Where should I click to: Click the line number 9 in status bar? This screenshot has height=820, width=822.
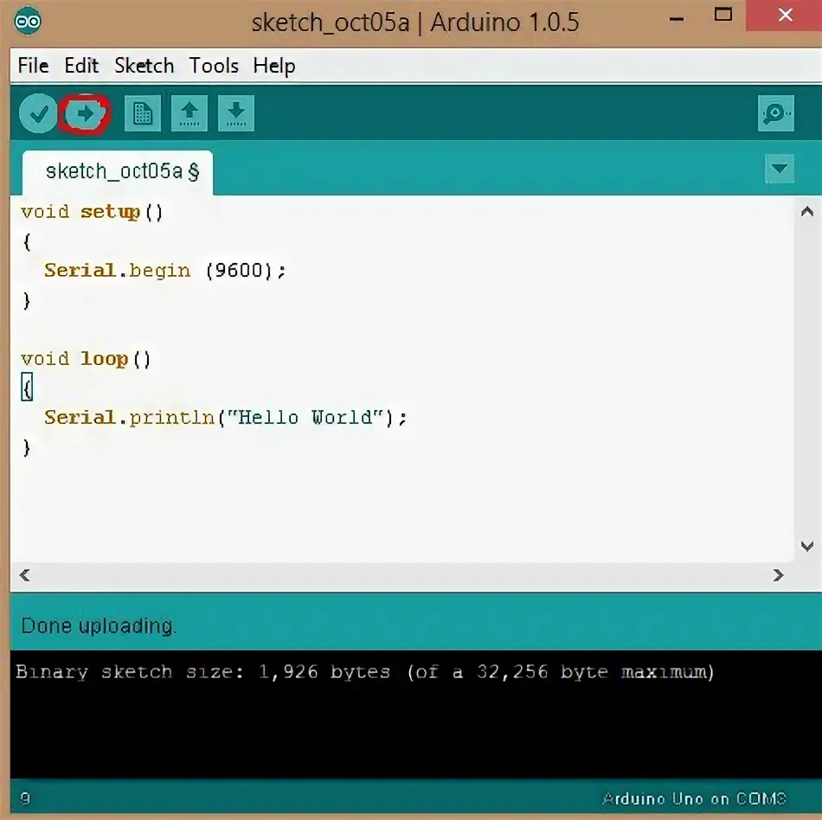coord(25,798)
